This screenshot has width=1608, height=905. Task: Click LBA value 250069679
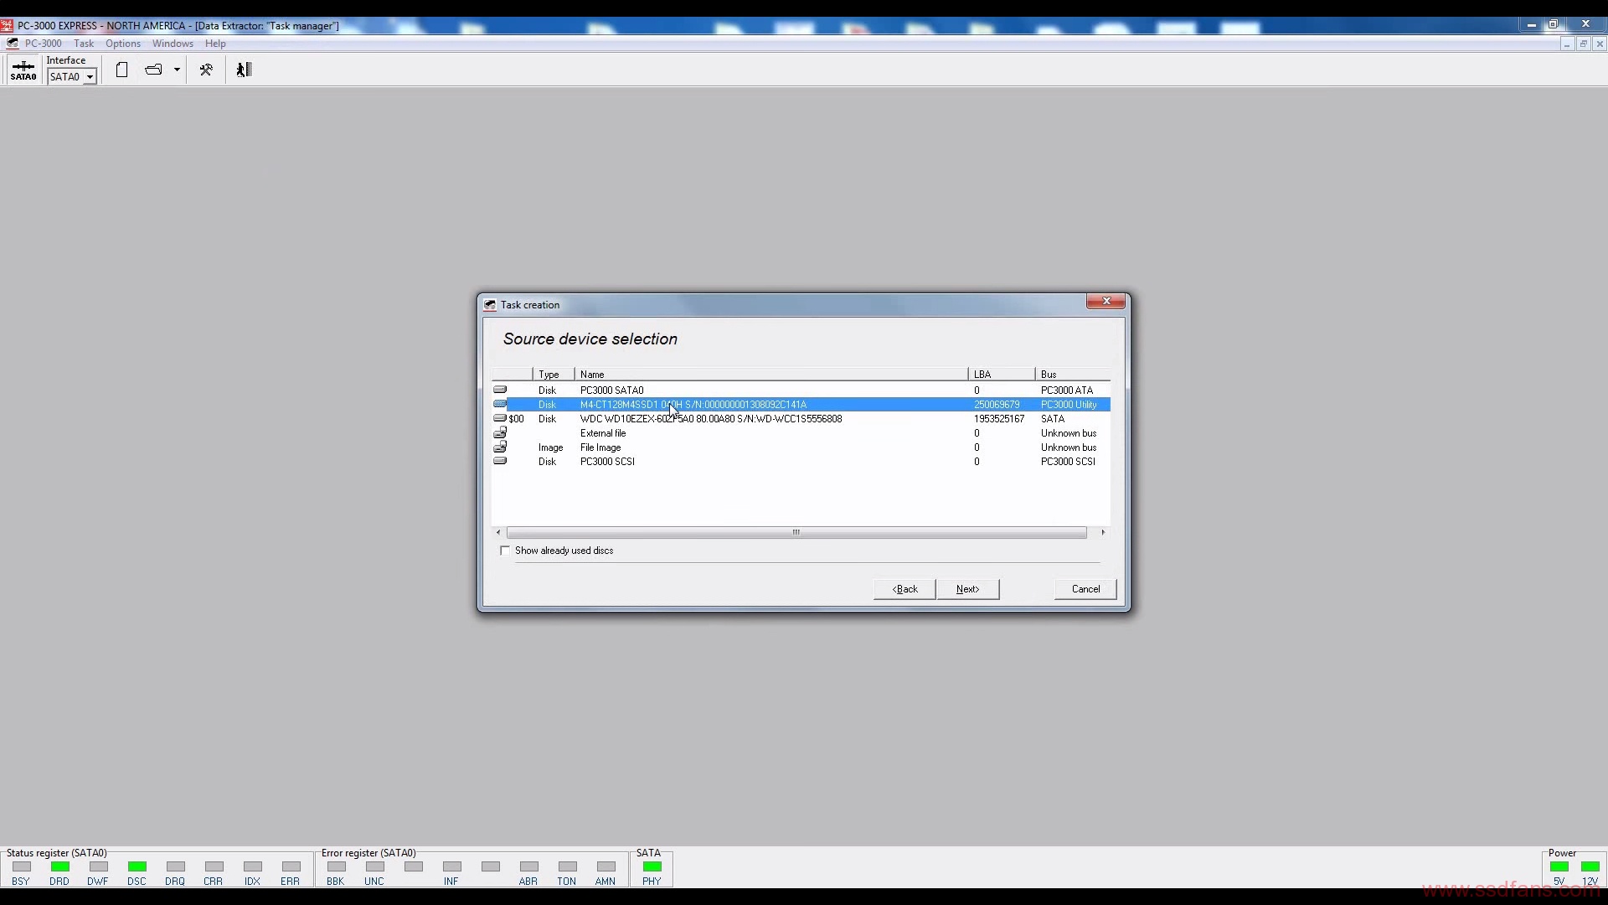(x=997, y=405)
